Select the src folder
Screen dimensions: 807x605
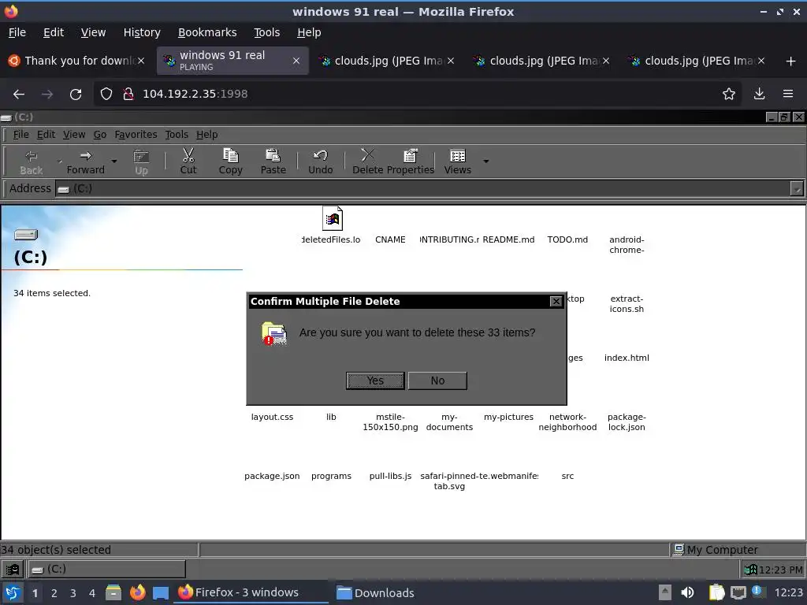pos(567,477)
